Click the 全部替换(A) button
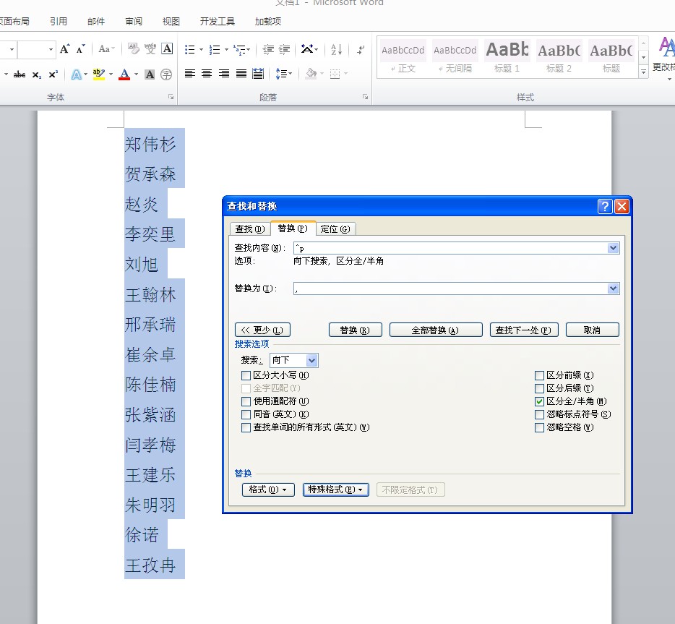 coord(436,330)
